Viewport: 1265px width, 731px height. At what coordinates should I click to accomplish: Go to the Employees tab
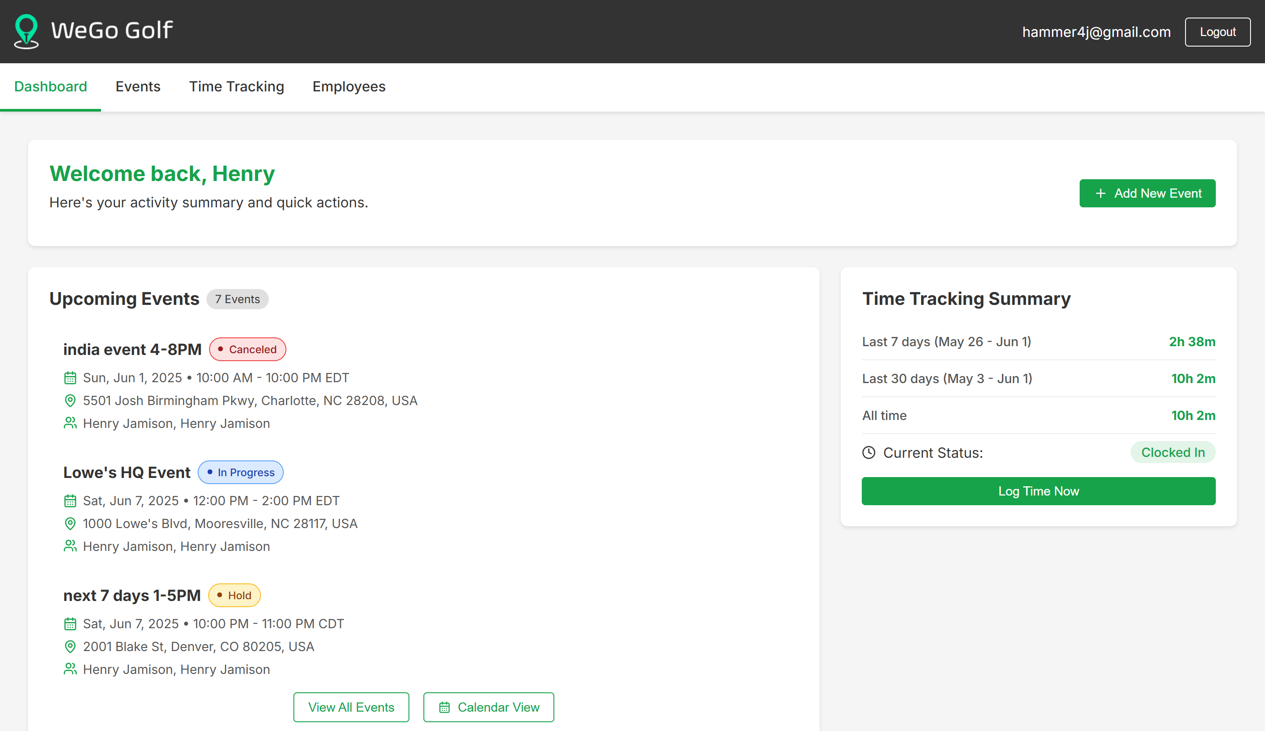coord(349,87)
